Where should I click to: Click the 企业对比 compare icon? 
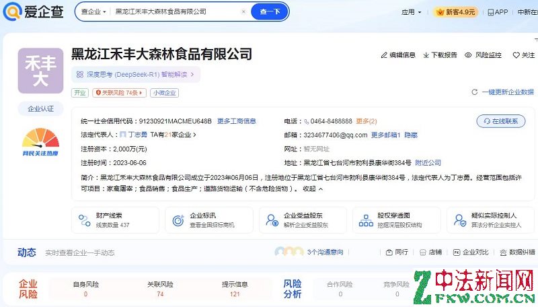tap(457, 252)
